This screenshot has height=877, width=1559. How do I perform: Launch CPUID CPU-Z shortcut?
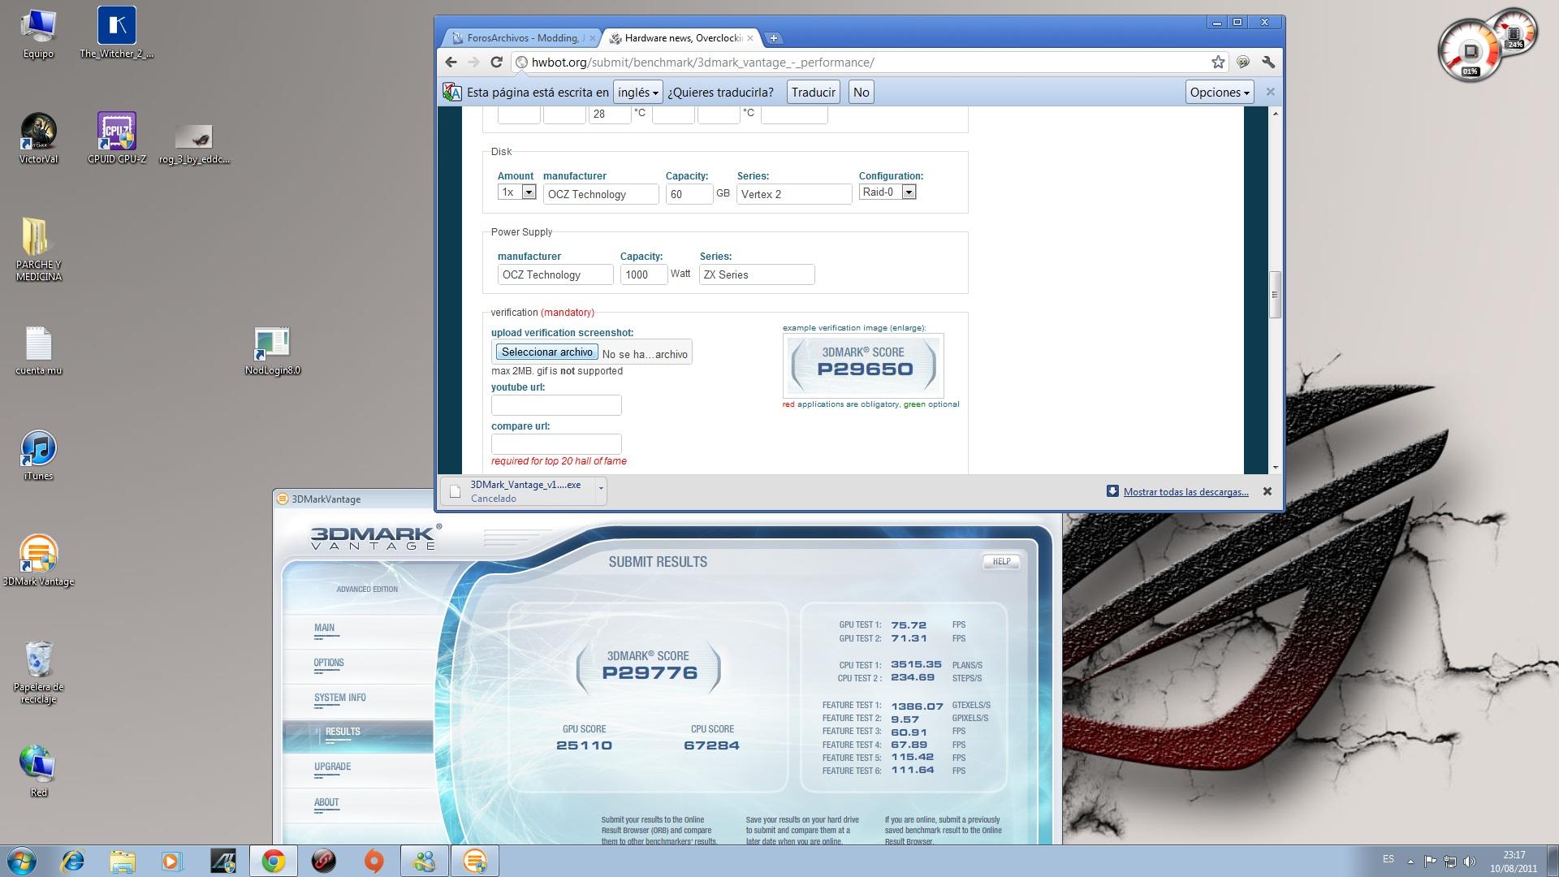pyautogui.click(x=116, y=138)
